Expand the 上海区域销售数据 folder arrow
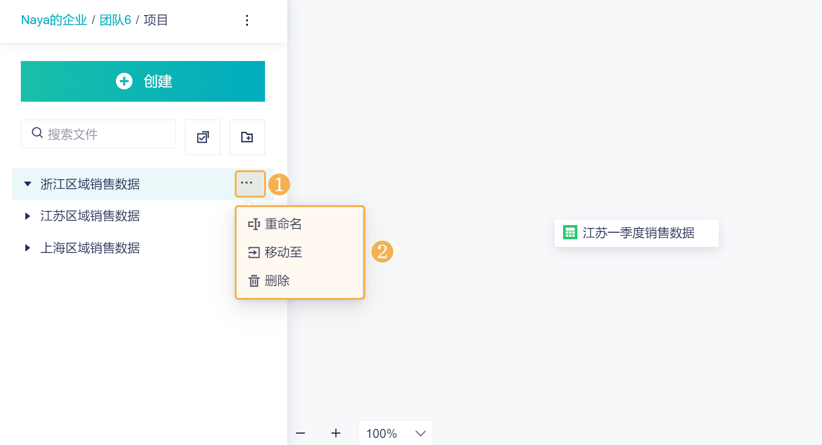Viewport: 822px width, 445px height. (x=28, y=248)
